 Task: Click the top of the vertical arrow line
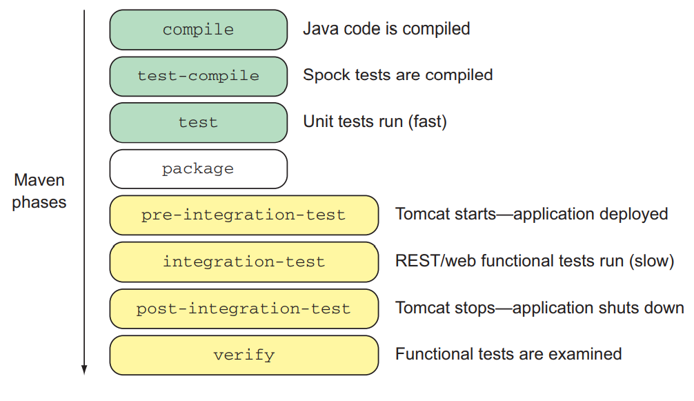pyautogui.click(x=85, y=12)
